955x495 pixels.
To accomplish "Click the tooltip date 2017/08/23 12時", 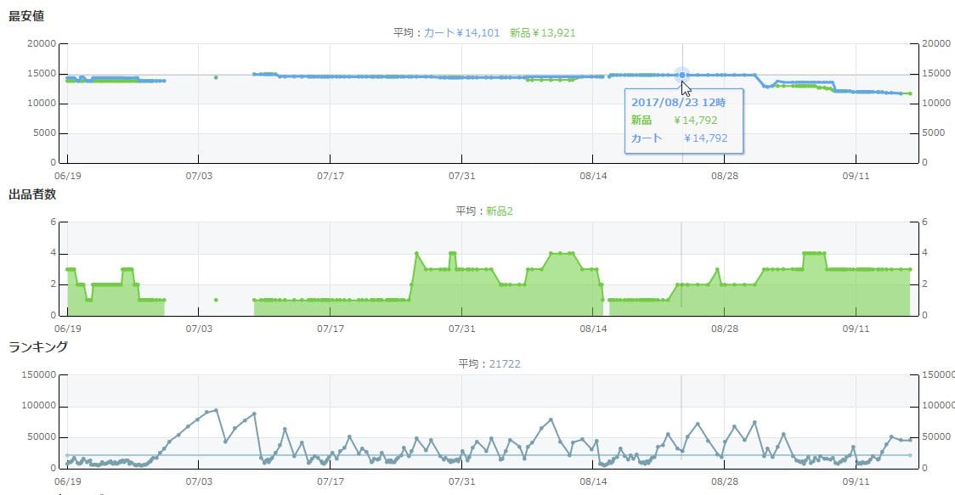I will pos(671,101).
